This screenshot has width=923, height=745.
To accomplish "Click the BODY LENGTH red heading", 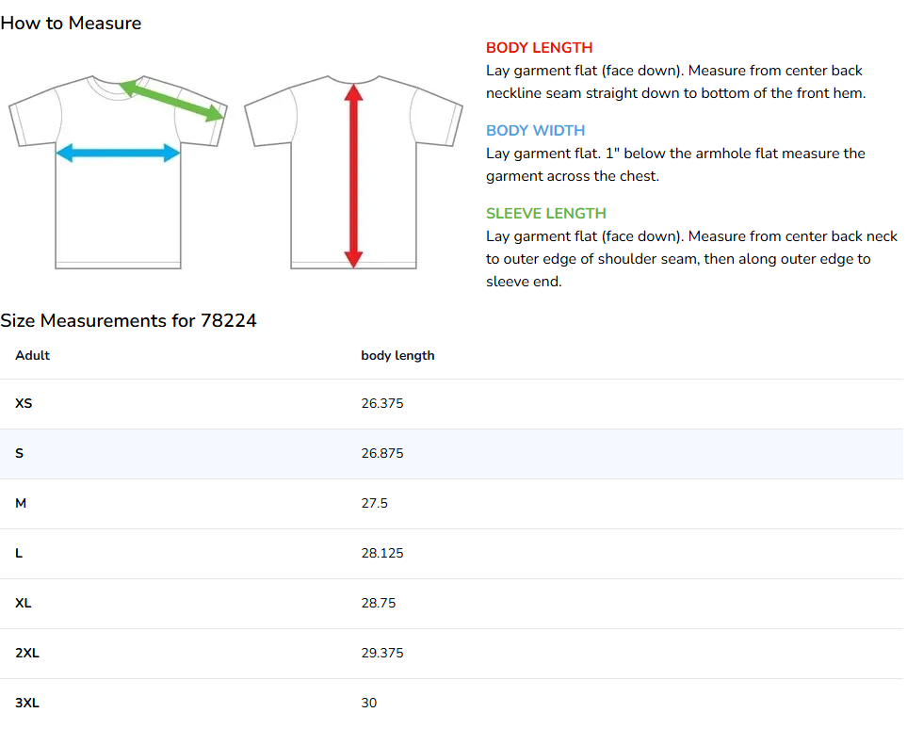I will [x=539, y=48].
